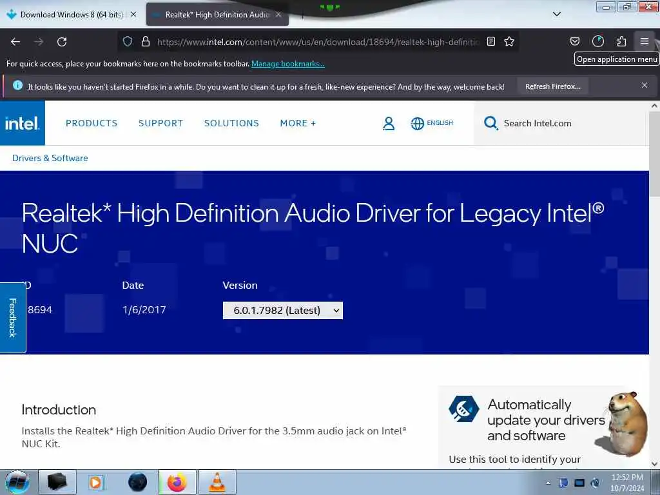Click the info icon in notification bar
This screenshot has height=495, width=660.
(x=17, y=86)
